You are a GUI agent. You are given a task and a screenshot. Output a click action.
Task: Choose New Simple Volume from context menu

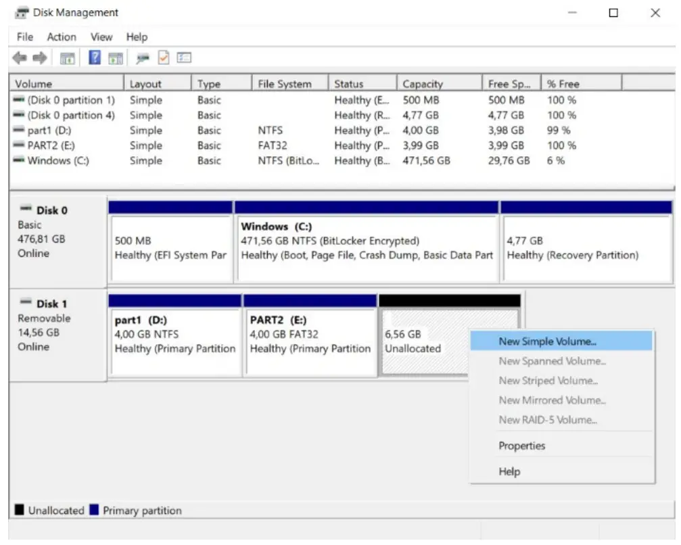point(547,341)
